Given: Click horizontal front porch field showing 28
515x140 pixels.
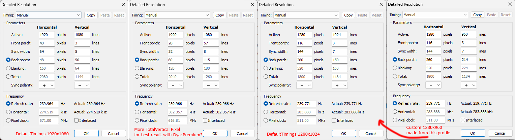Looking at the screenshot, I should tap(176, 43).
